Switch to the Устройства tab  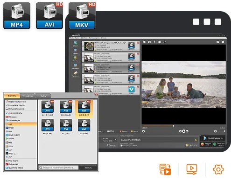(x=28, y=96)
